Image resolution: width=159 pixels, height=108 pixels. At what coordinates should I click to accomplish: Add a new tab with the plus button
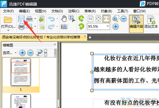[90, 37]
